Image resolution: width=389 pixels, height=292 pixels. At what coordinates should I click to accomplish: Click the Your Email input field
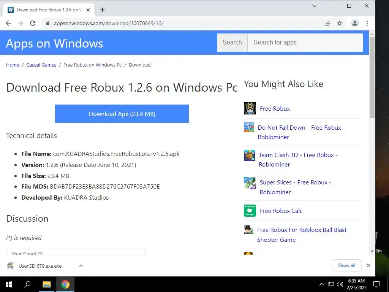(x=76, y=252)
